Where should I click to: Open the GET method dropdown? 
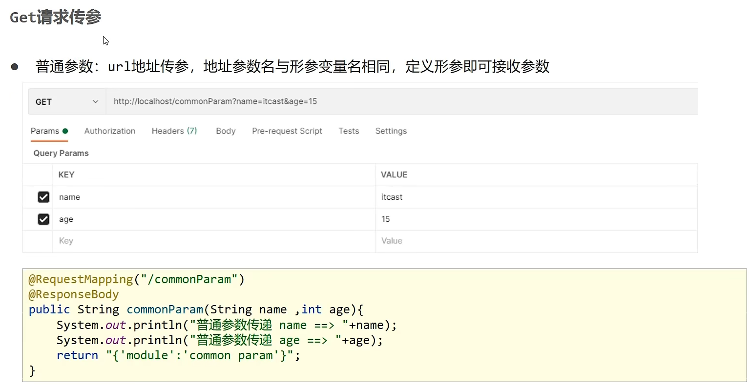(67, 102)
